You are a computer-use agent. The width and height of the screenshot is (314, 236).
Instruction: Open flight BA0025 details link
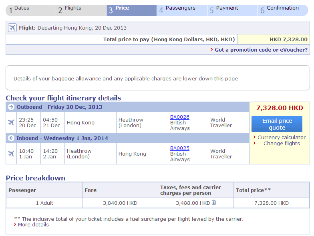pos(179,148)
